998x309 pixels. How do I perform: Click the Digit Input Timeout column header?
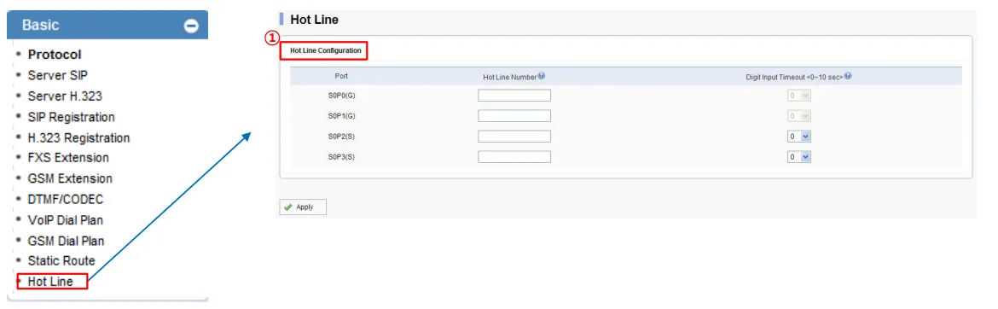(794, 77)
